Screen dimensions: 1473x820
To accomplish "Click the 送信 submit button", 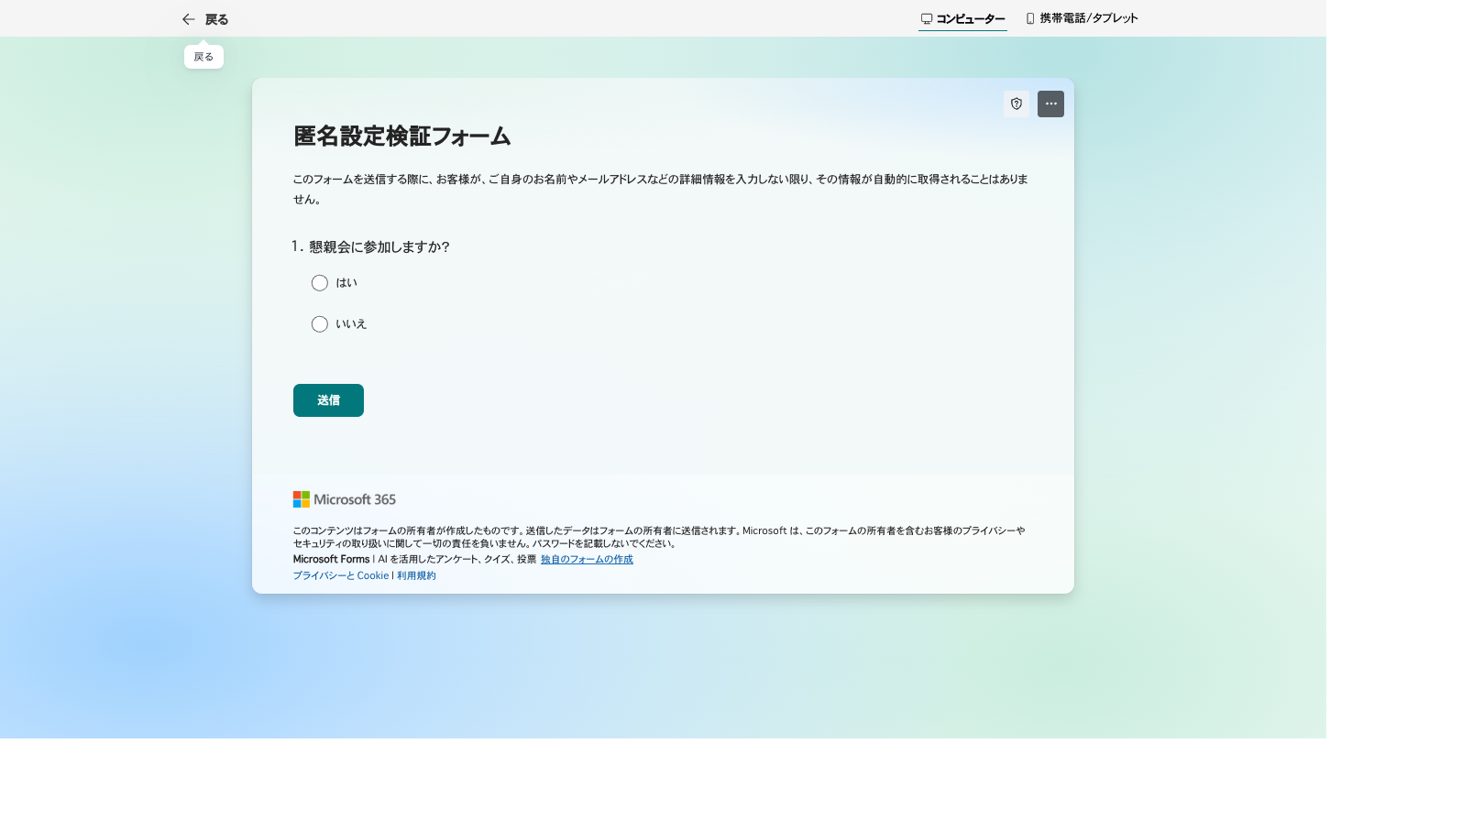I will tap(328, 400).
